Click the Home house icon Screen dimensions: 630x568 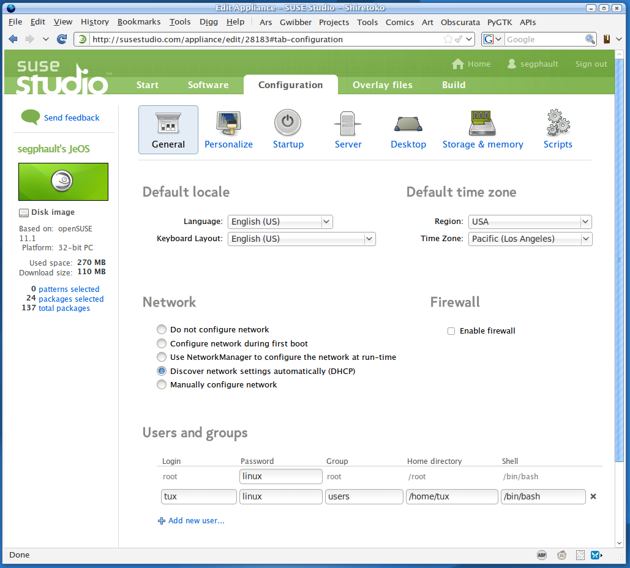457,64
